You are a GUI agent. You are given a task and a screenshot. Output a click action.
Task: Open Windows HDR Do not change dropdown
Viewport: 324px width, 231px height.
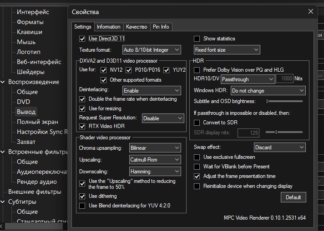(x=268, y=91)
